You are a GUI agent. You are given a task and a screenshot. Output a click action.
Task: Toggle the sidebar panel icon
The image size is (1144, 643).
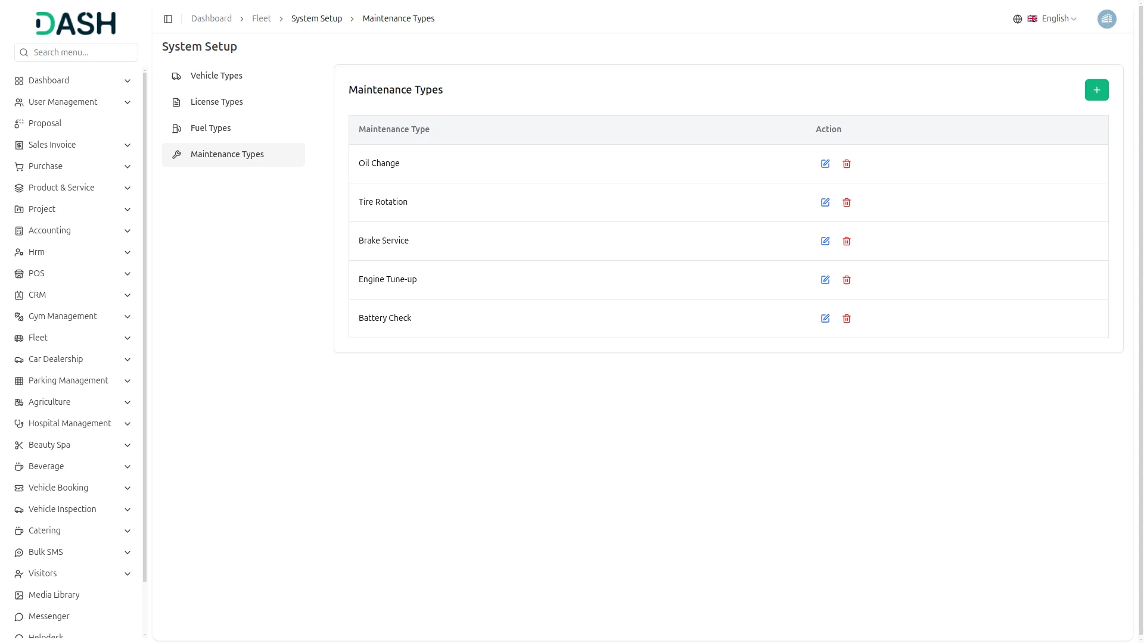click(x=168, y=19)
